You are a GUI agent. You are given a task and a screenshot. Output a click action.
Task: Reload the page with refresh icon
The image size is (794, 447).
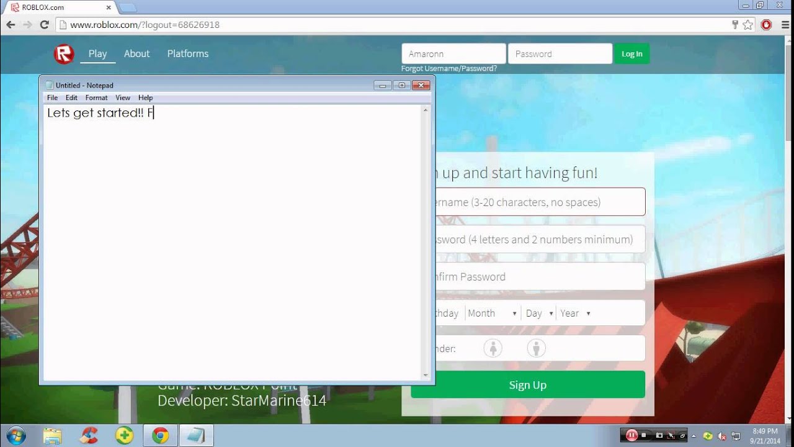[44, 25]
